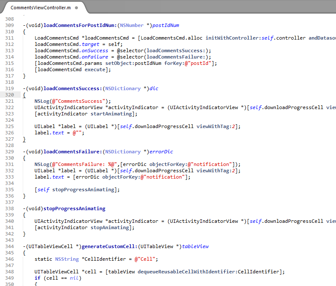Click the unsaved dot on CommentsViewController.m tab
The width and height of the screenshot is (336, 286).
76,8
